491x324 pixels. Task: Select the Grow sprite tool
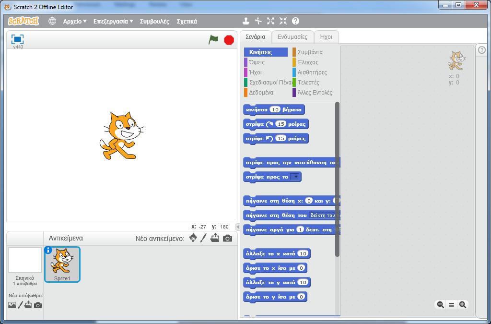pos(270,21)
